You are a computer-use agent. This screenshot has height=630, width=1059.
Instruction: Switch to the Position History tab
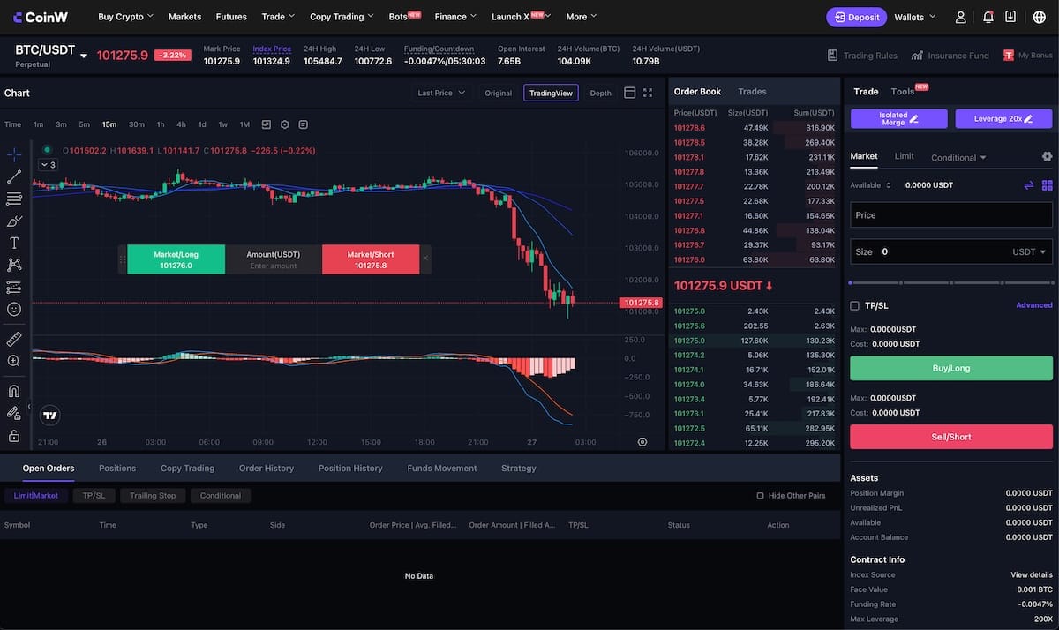350,469
